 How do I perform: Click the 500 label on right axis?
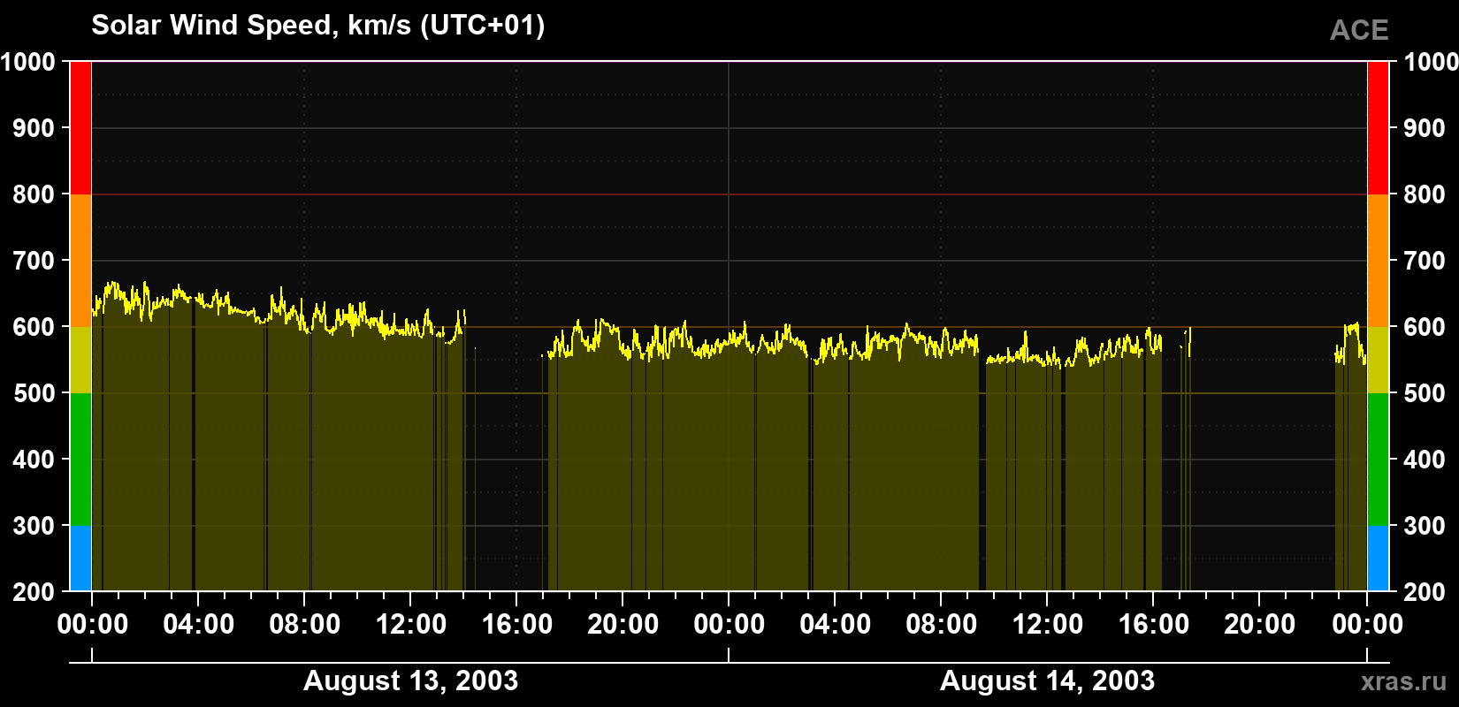click(x=1425, y=393)
